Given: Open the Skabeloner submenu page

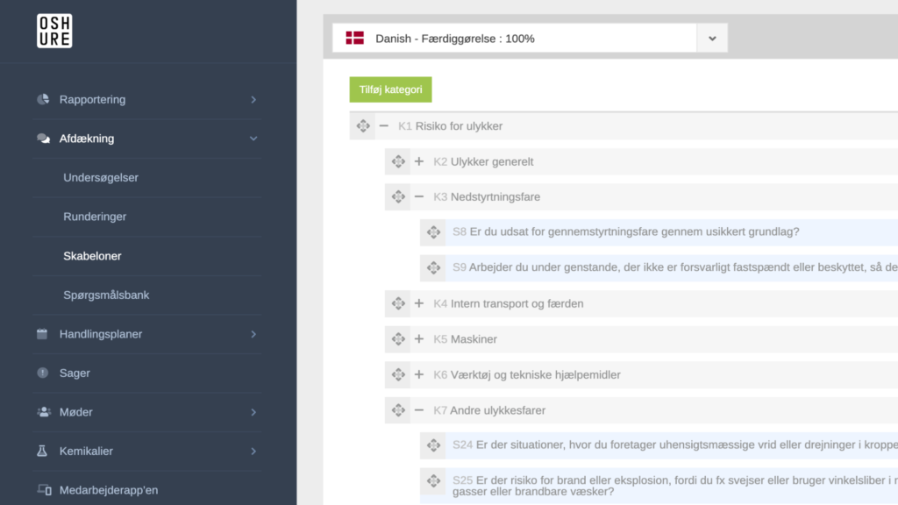Looking at the screenshot, I should [x=92, y=256].
